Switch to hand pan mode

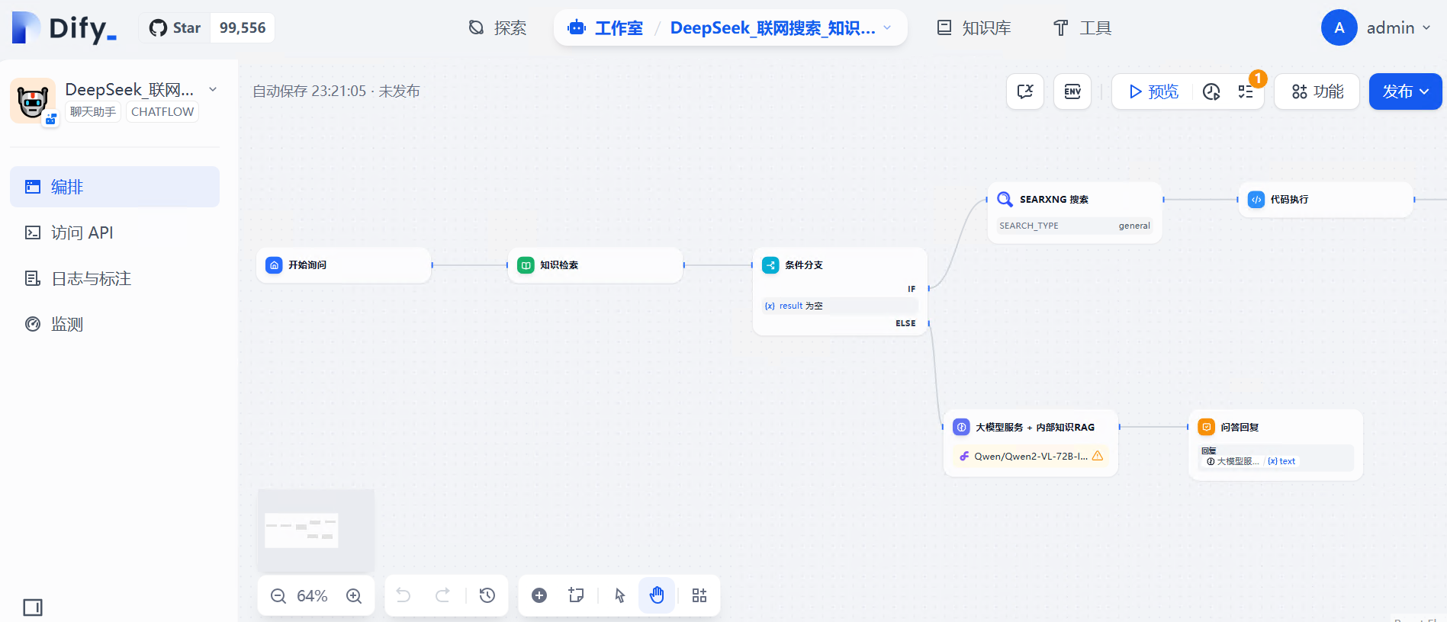[x=657, y=595]
